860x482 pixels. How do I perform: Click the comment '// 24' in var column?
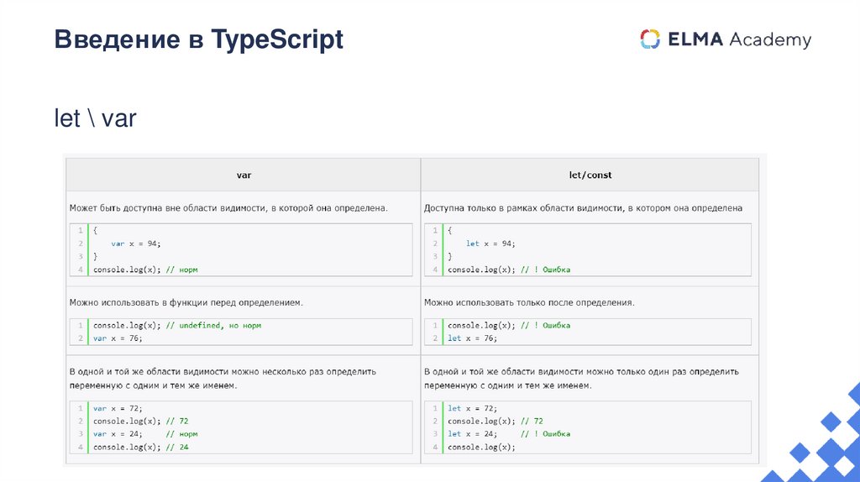(x=177, y=447)
